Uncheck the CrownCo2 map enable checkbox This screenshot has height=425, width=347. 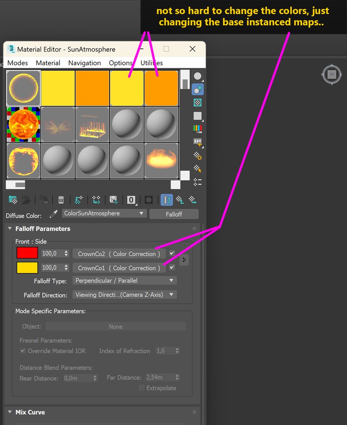point(172,253)
